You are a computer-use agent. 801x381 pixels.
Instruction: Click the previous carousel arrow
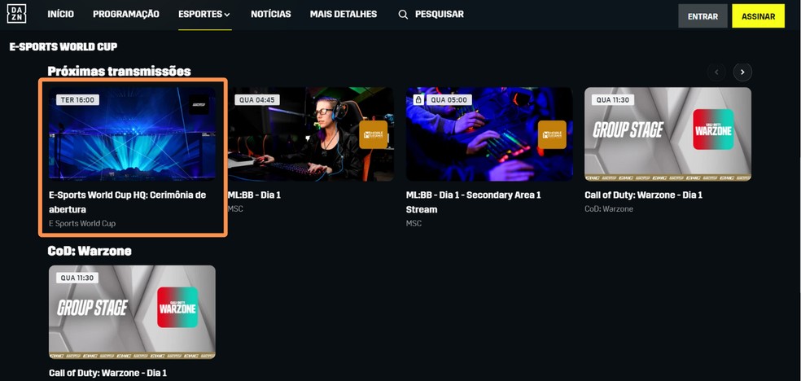pyautogui.click(x=716, y=72)
